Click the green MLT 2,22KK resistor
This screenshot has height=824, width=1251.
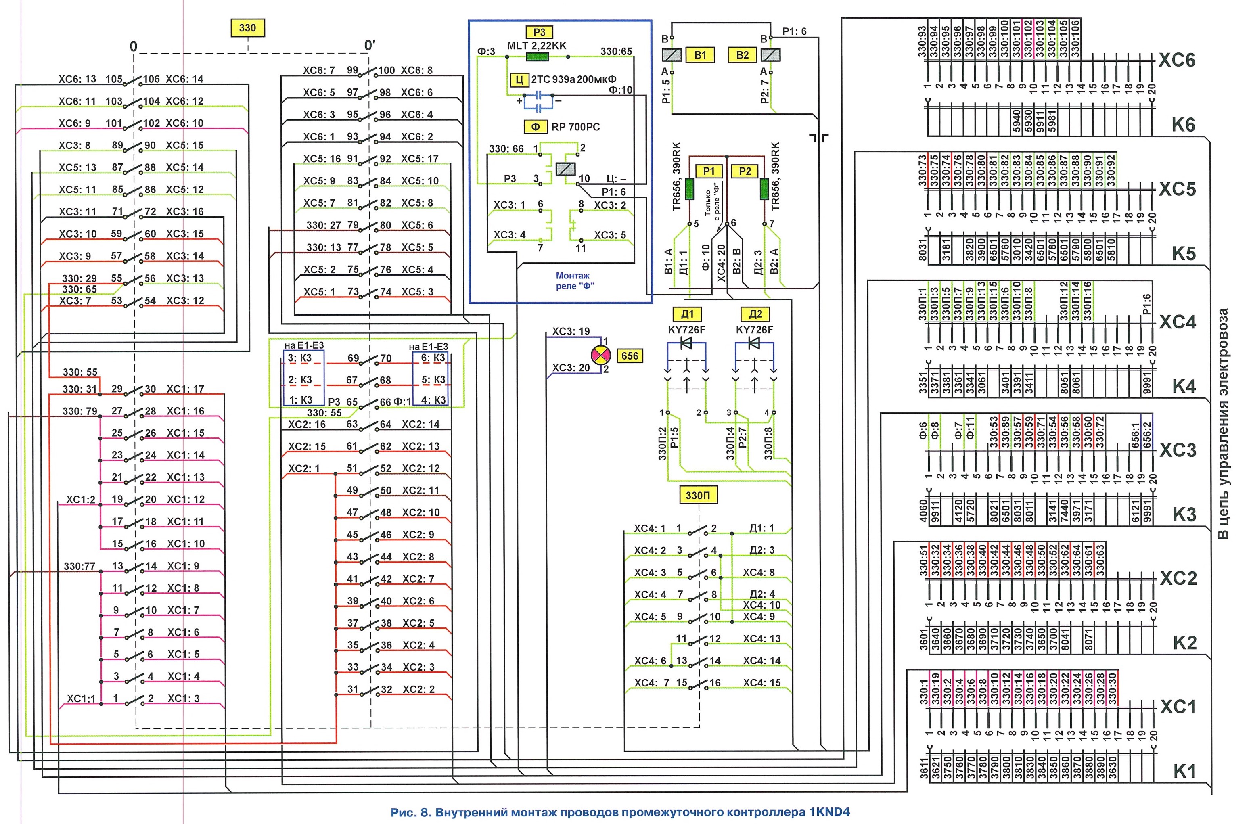[537, 57]
